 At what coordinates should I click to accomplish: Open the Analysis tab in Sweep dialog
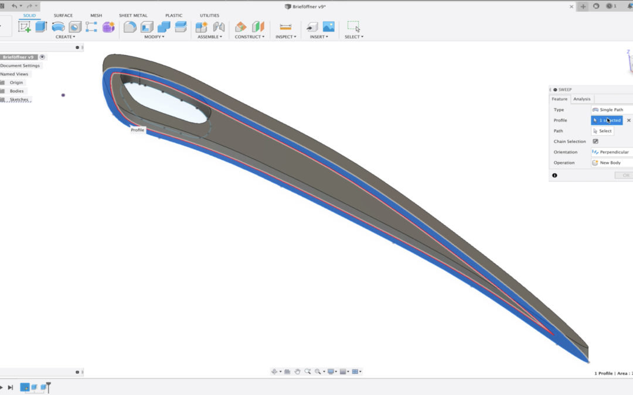tap(582, 99)
